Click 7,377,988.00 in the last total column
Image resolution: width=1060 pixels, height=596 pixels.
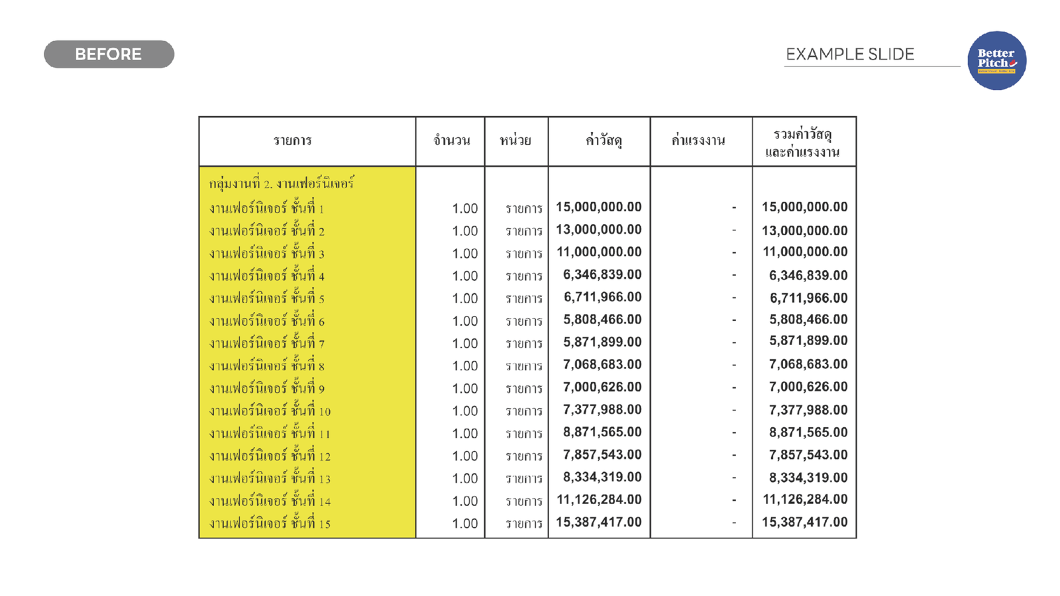(808, 411)
